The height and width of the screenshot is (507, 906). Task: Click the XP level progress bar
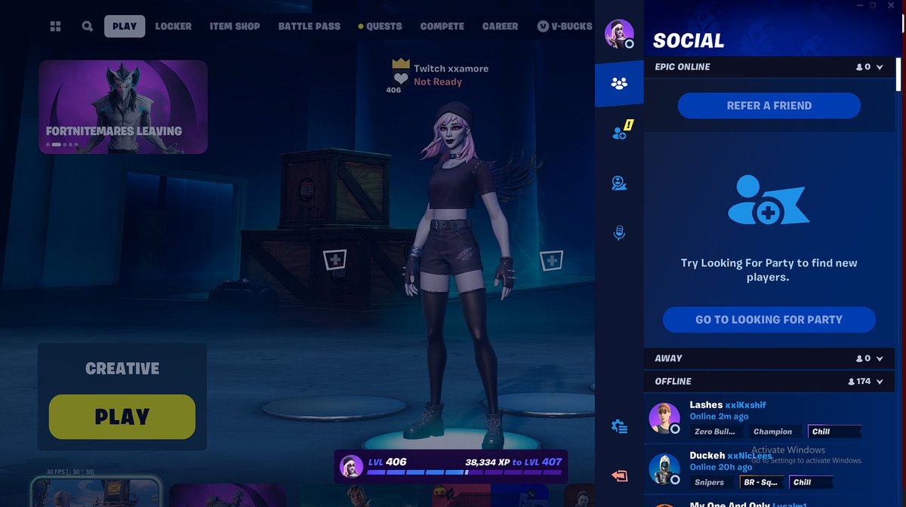click(464, 472)
